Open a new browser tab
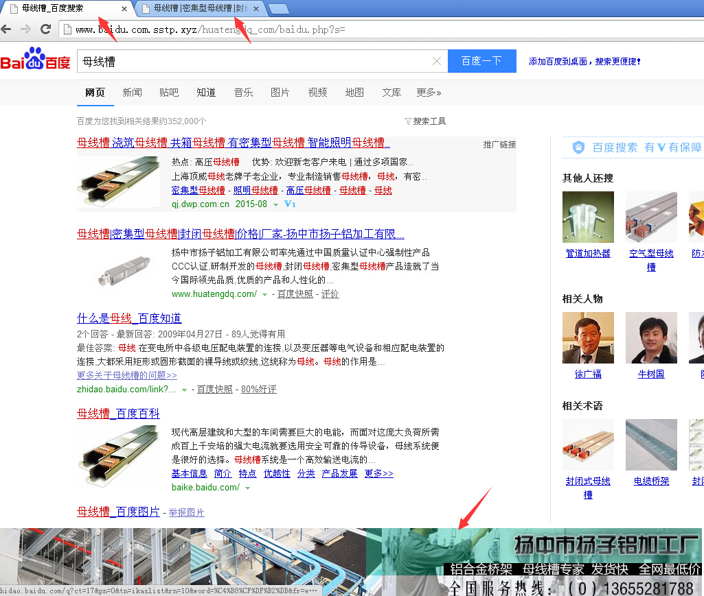704x596 pixels. click(x=278, y=8)
